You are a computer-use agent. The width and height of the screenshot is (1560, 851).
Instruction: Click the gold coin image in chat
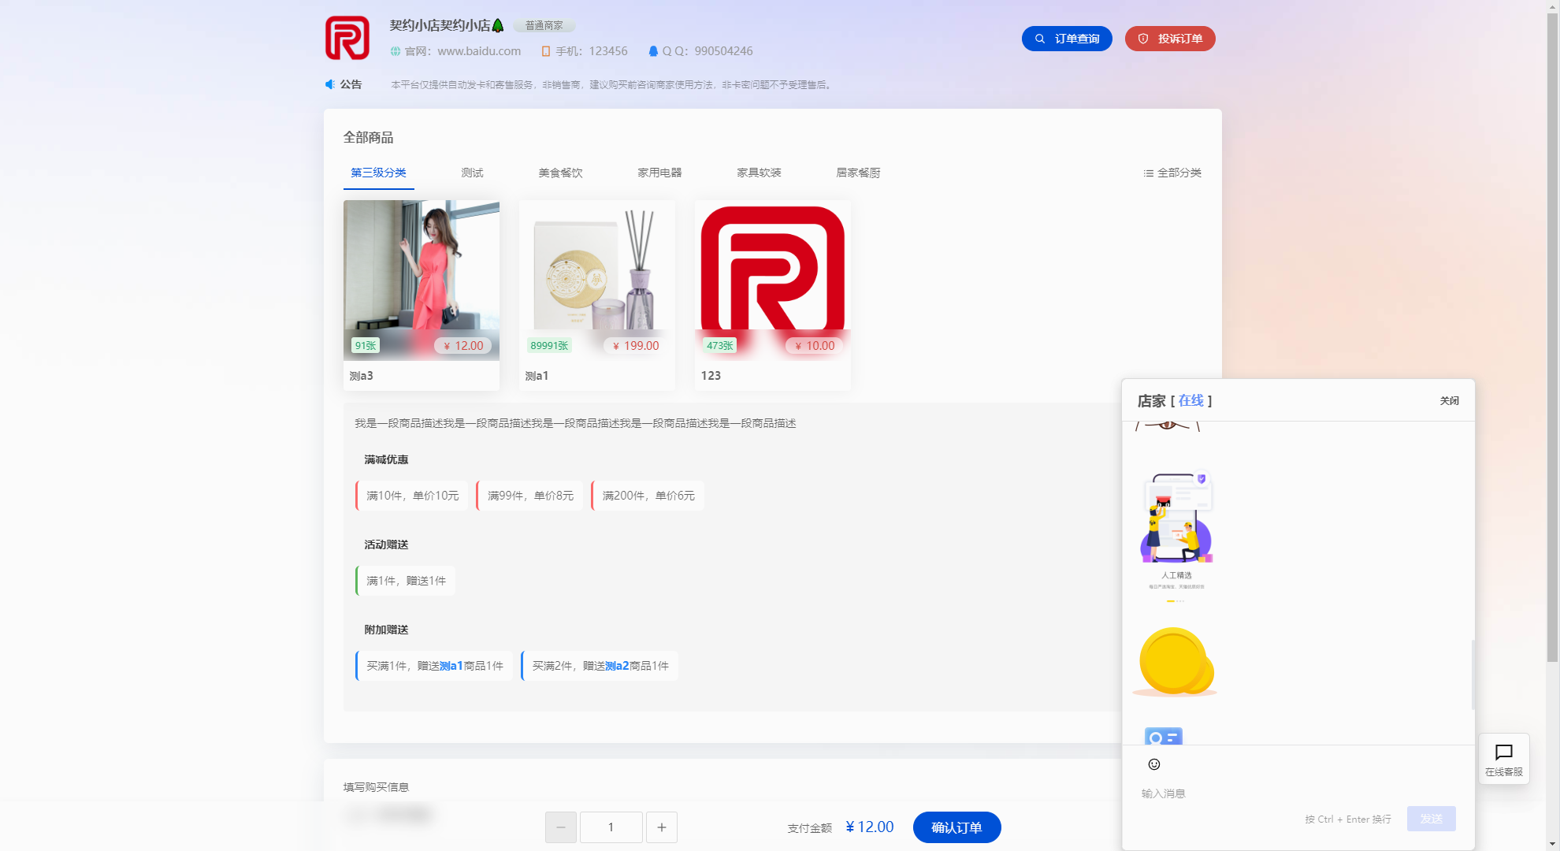click(x=1175, y=662)
